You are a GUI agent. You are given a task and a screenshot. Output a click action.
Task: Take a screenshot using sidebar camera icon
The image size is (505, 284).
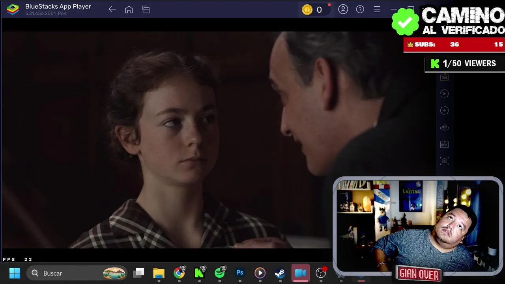pyautogui.click(x=444, y=161)
